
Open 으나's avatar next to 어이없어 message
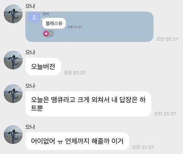(x=13, y=135)
